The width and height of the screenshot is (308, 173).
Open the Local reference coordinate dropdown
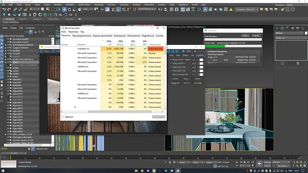click(88, 9)
